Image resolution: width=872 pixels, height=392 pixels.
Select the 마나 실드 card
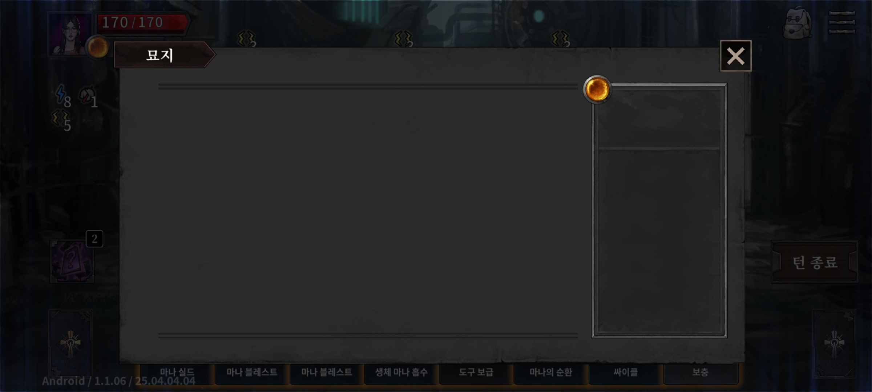[x=177, y=373]
